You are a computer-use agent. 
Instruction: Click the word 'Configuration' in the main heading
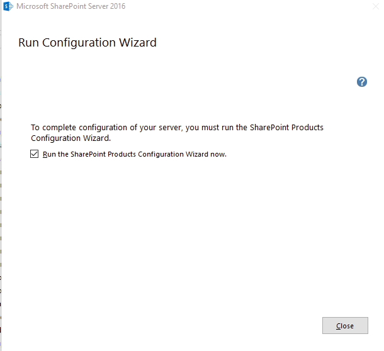pyautogui.click(x=79, y=43)
